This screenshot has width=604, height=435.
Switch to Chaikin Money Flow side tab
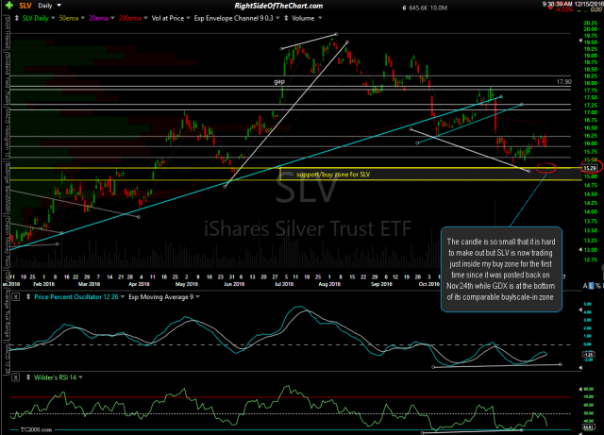[x=7, y=242]
